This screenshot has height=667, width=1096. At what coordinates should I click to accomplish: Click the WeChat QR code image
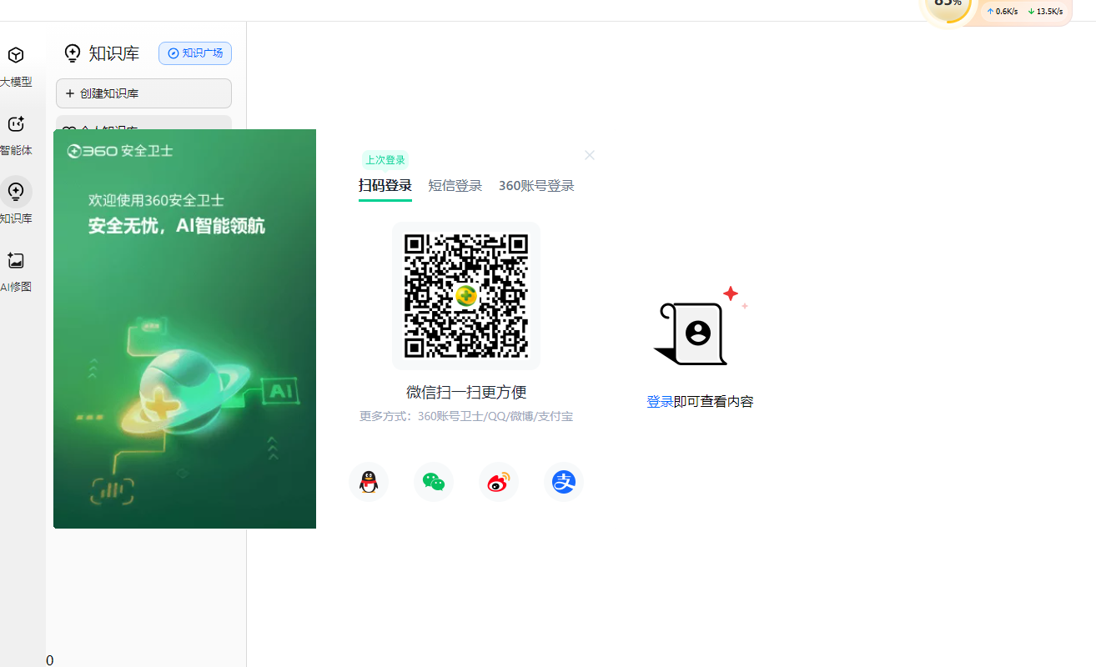click(x=466, y=296)
